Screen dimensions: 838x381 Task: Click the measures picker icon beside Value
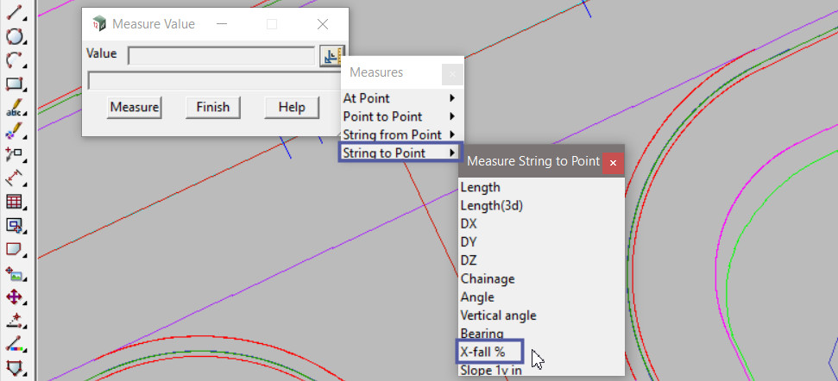coord(331,55)
